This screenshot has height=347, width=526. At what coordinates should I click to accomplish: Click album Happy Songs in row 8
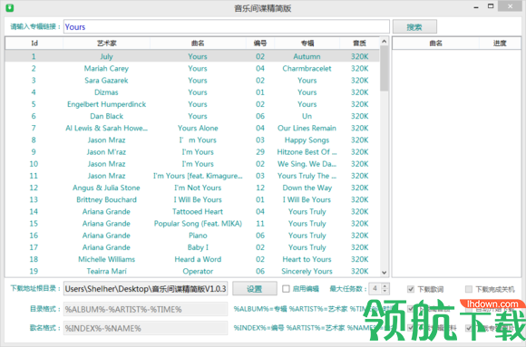pyautogui.click(x=307, y=140)
